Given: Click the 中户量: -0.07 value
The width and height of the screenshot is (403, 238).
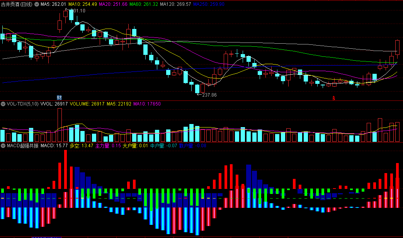Looking at the screenshot, I should [164, 146].
